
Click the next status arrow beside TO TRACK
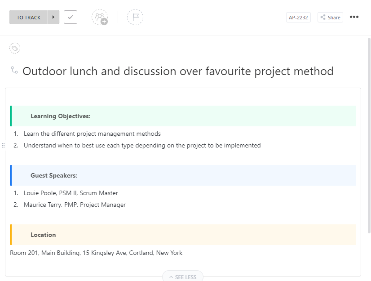[54, 17]
